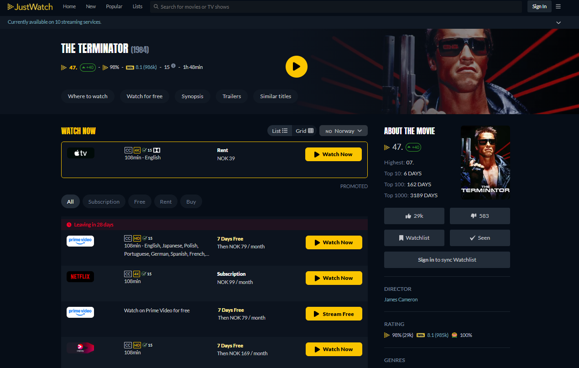Viewport: 579px width, 368px height.
Task: Click the 'NOK 39' Apple TV rent price
Action: tap(226, 158)
